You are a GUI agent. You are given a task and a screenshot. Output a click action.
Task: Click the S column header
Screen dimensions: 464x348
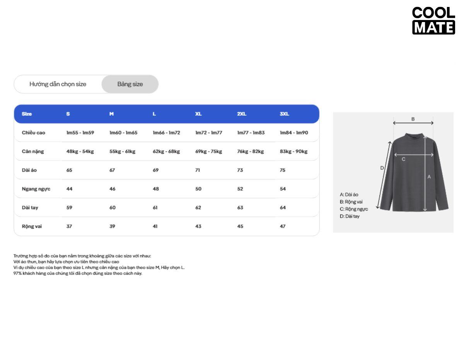pos(68,114)
